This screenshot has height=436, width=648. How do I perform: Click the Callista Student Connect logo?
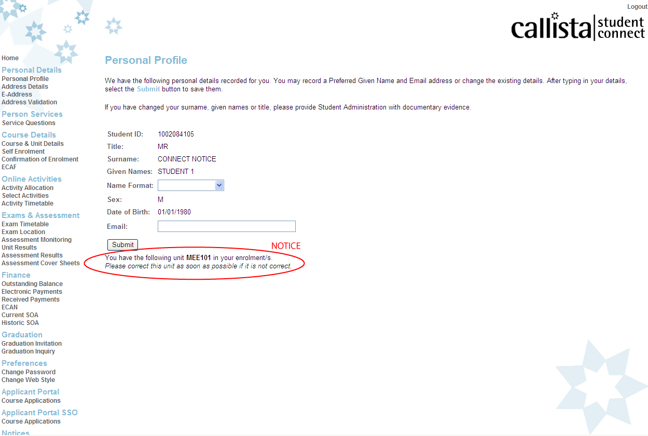point(577,28)
